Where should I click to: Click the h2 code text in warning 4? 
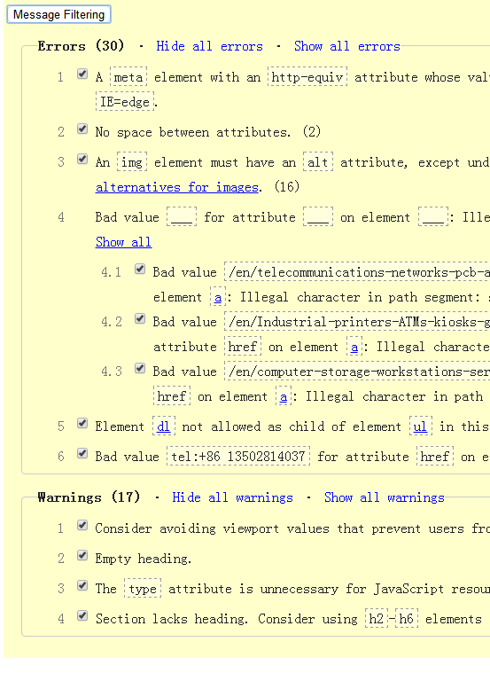pyautogui.click(x=377, y=619)
